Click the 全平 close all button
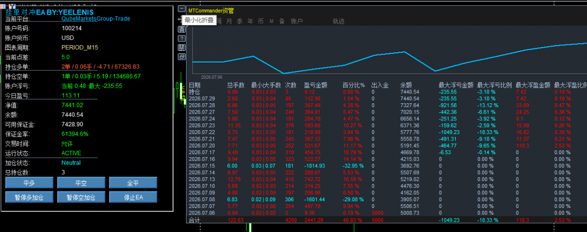 point(133,183)
